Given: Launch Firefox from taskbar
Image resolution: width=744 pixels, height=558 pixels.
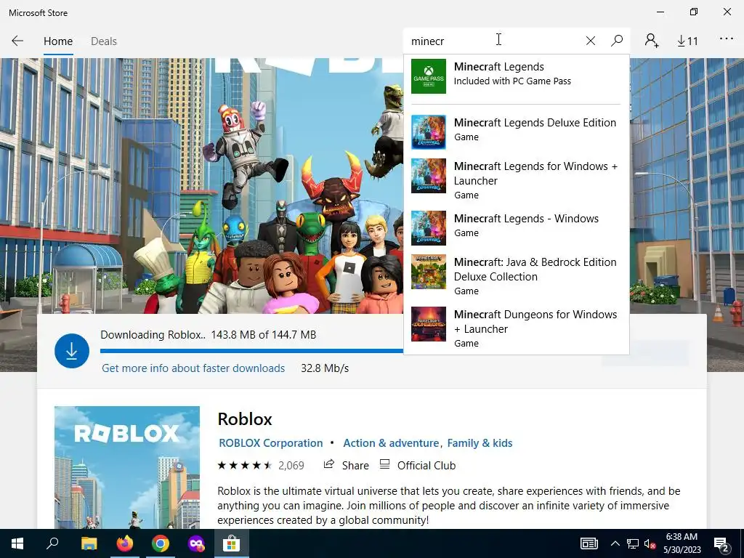Looking at the screenshot, I should click(x=125, y=543).
